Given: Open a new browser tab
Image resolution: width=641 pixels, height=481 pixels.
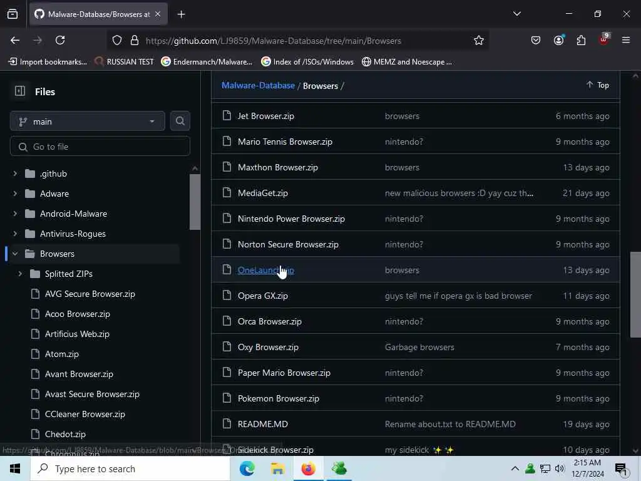Looking at the screenshot, I should [x=181, y=14].
